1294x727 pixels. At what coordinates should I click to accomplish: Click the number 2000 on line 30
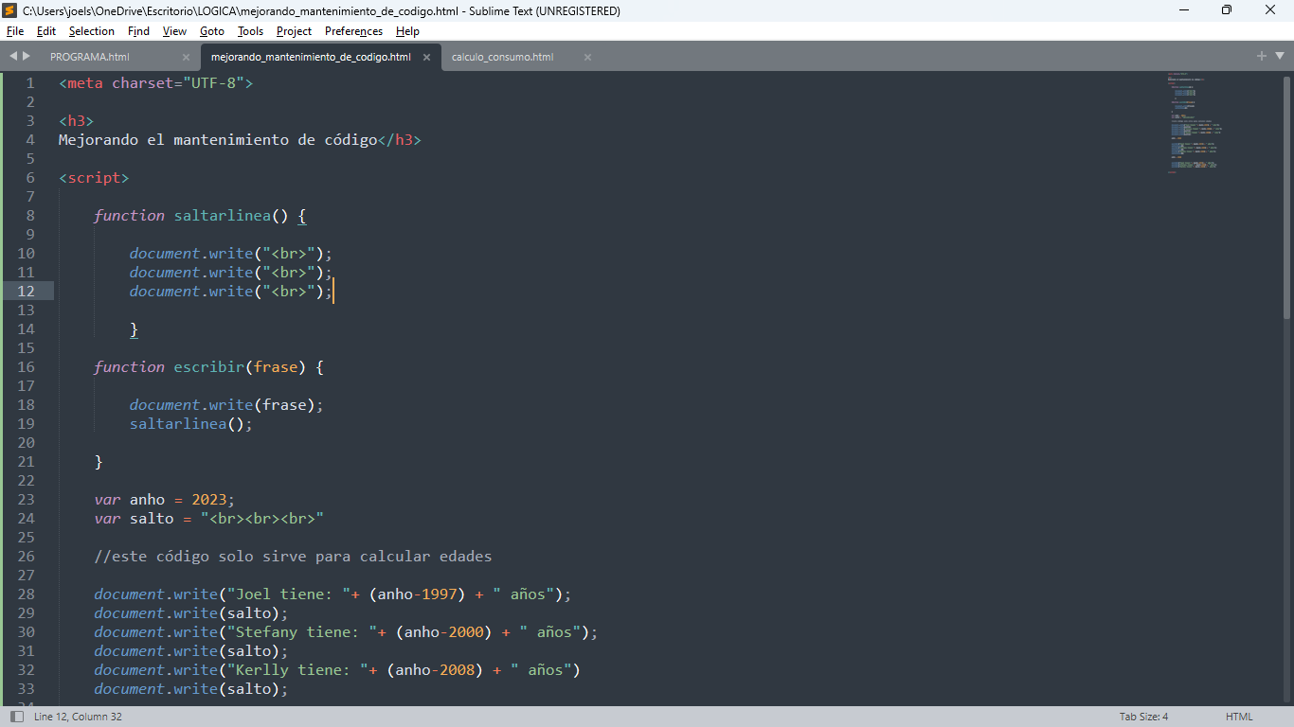point(466,632)
